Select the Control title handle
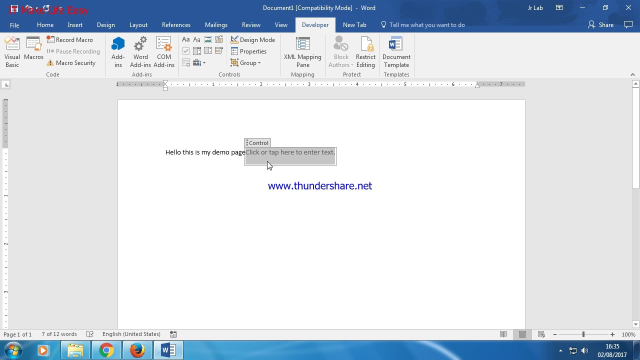The image size is (640, 360). (258, 143)
